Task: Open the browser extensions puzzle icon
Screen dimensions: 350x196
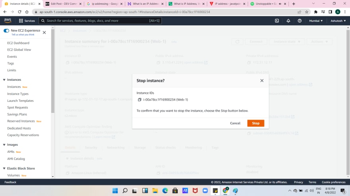Action: click(x=316, y=12)
